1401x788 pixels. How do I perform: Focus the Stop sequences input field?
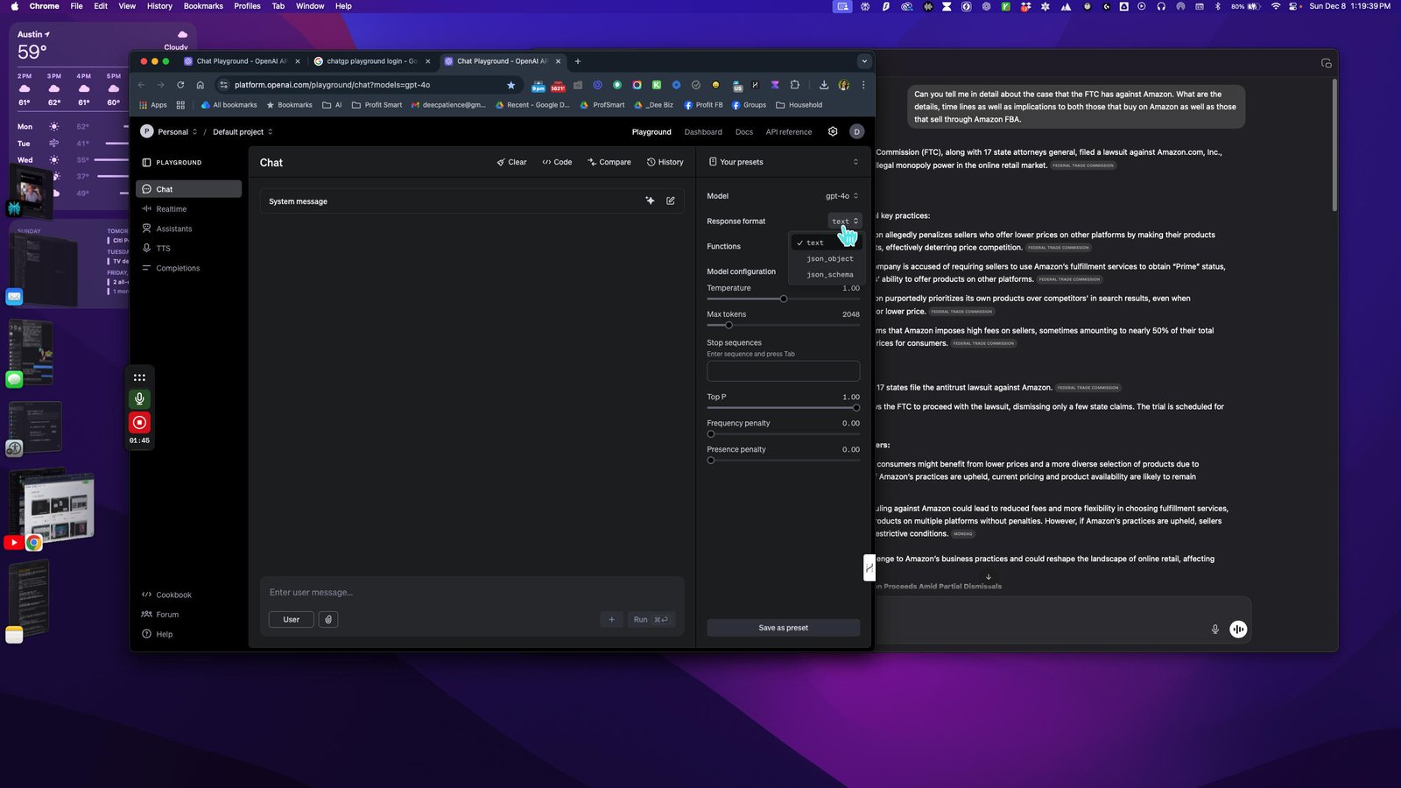click(x=783, y=370)
